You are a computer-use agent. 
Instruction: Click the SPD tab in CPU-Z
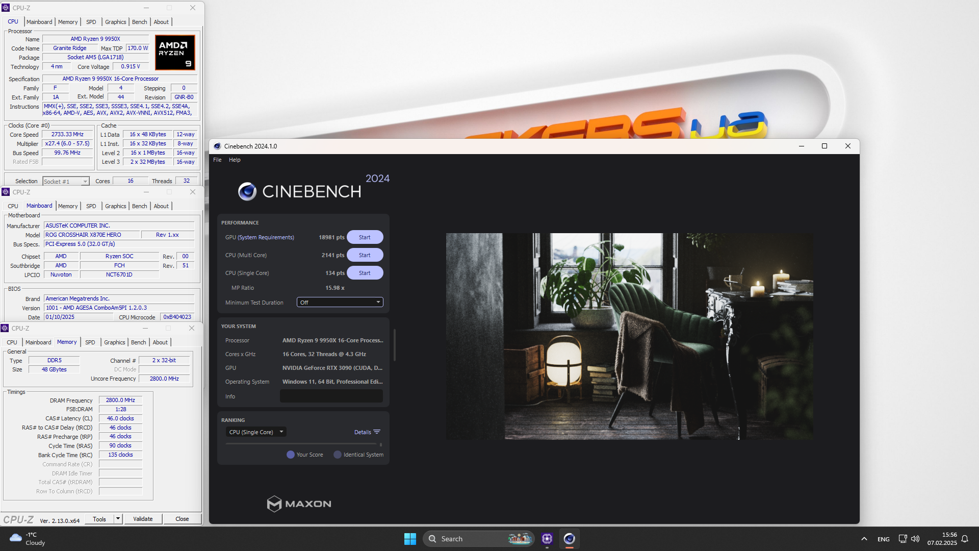(x=91, y=21)
